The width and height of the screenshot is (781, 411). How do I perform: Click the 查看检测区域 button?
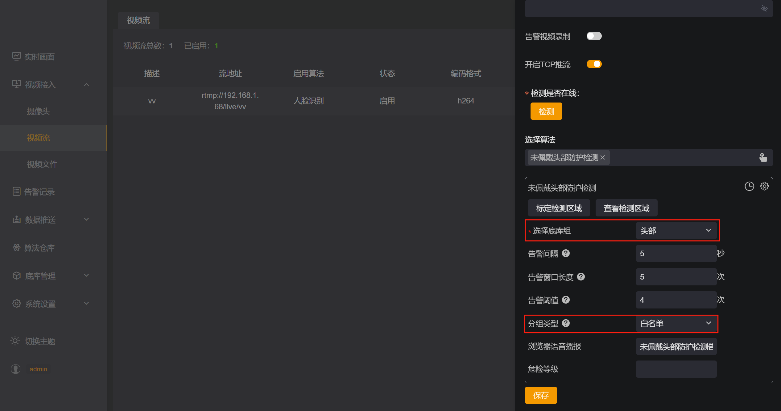point(626,208)
